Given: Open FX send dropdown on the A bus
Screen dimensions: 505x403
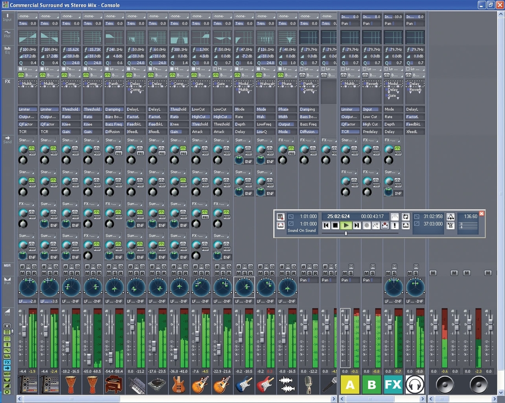Looking at the screenshot, I should (349, 172).
